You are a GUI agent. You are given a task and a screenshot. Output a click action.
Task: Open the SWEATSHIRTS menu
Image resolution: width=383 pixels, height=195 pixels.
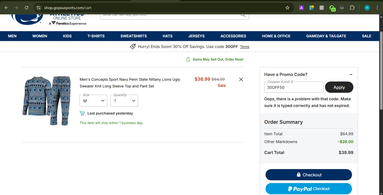(x=134, y=36)
